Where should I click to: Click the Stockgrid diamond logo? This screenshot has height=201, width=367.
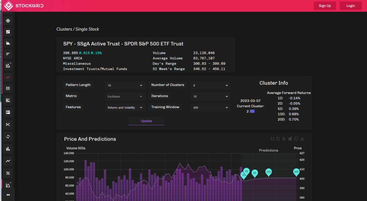(x=9, y=6)
